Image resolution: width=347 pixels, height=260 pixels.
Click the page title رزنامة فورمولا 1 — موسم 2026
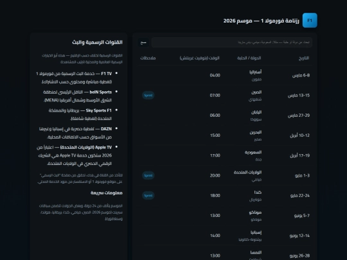[261, 21]
